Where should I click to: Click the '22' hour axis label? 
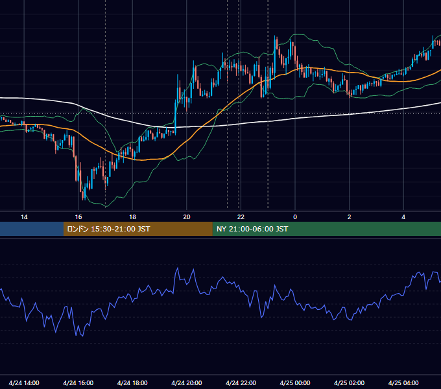pyautogui.click(x=241, y=217)
